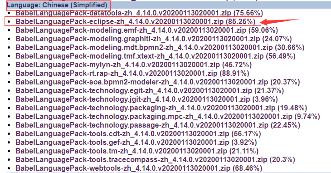Image resolution: width=331 pixels, height=173 pixels.
Task: Select the technology.passage-zh language pack link
Action: [142, 125]
